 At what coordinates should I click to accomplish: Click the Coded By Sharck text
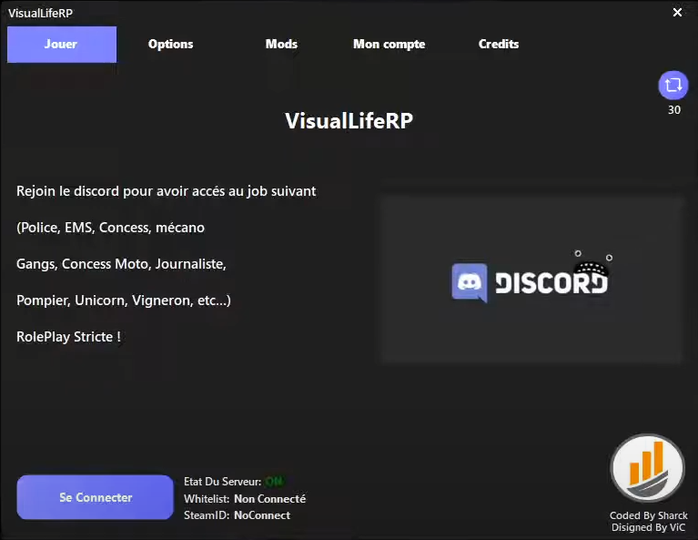click(x=649, y=515)
